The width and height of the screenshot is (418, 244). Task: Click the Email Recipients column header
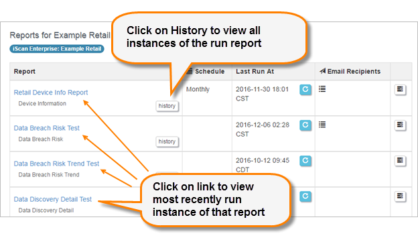(350, 72)
